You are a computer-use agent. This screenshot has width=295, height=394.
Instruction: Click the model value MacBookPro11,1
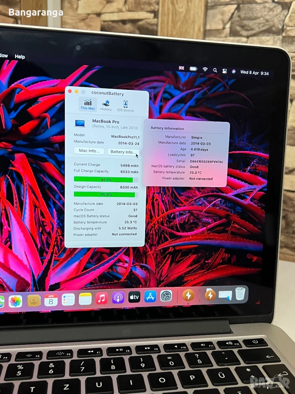tap(125, 137)
